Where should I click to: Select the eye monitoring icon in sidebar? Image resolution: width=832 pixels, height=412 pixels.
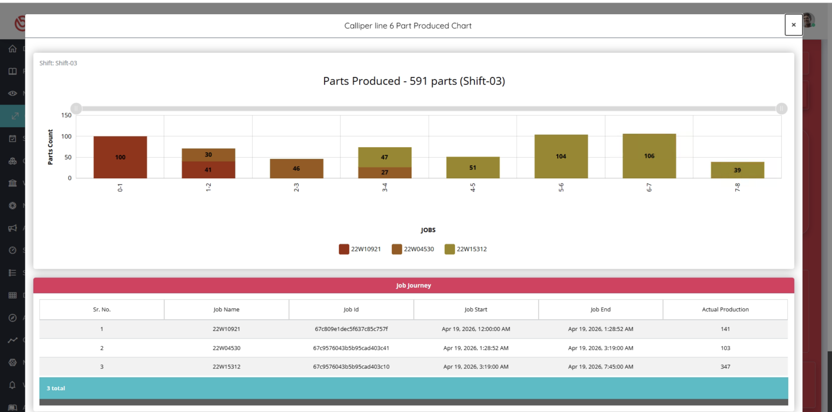12,93
